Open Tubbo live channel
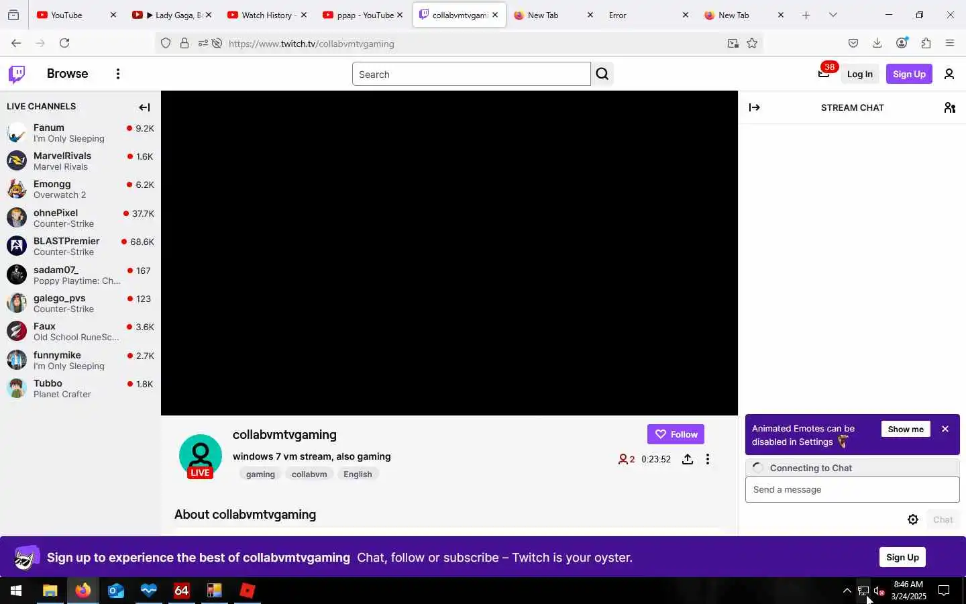 tap(80, 389)
